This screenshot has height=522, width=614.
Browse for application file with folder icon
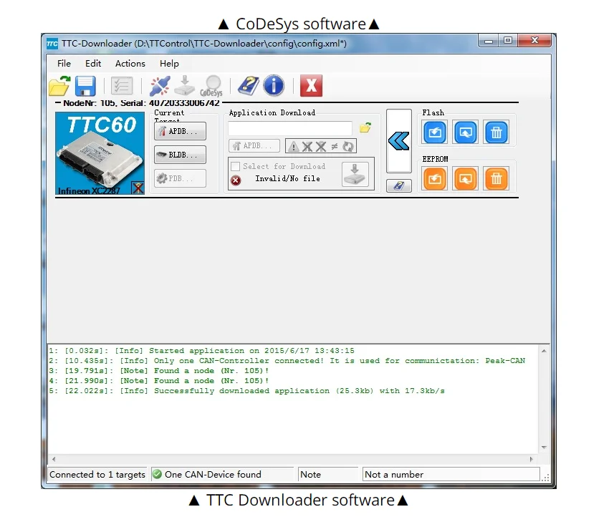365,127
